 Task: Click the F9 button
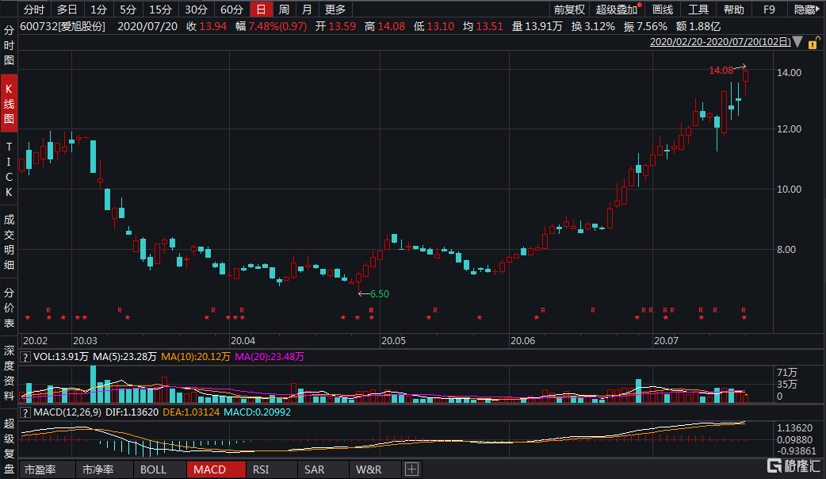pyautogui.click(x=769, y=10)
